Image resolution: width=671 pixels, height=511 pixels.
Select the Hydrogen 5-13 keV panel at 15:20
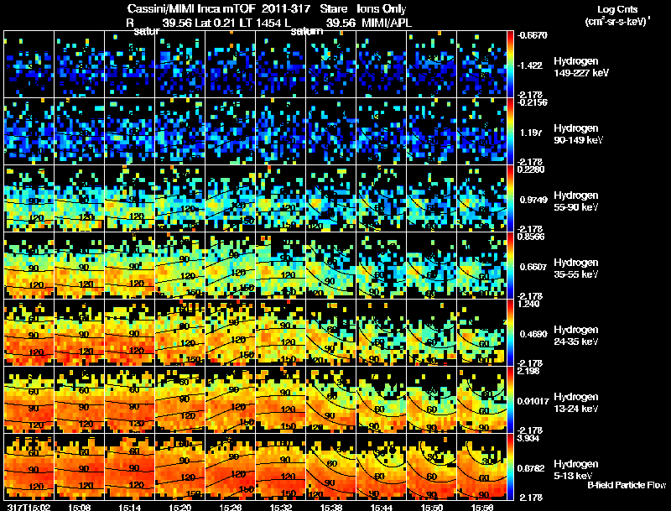click(179, 467)
